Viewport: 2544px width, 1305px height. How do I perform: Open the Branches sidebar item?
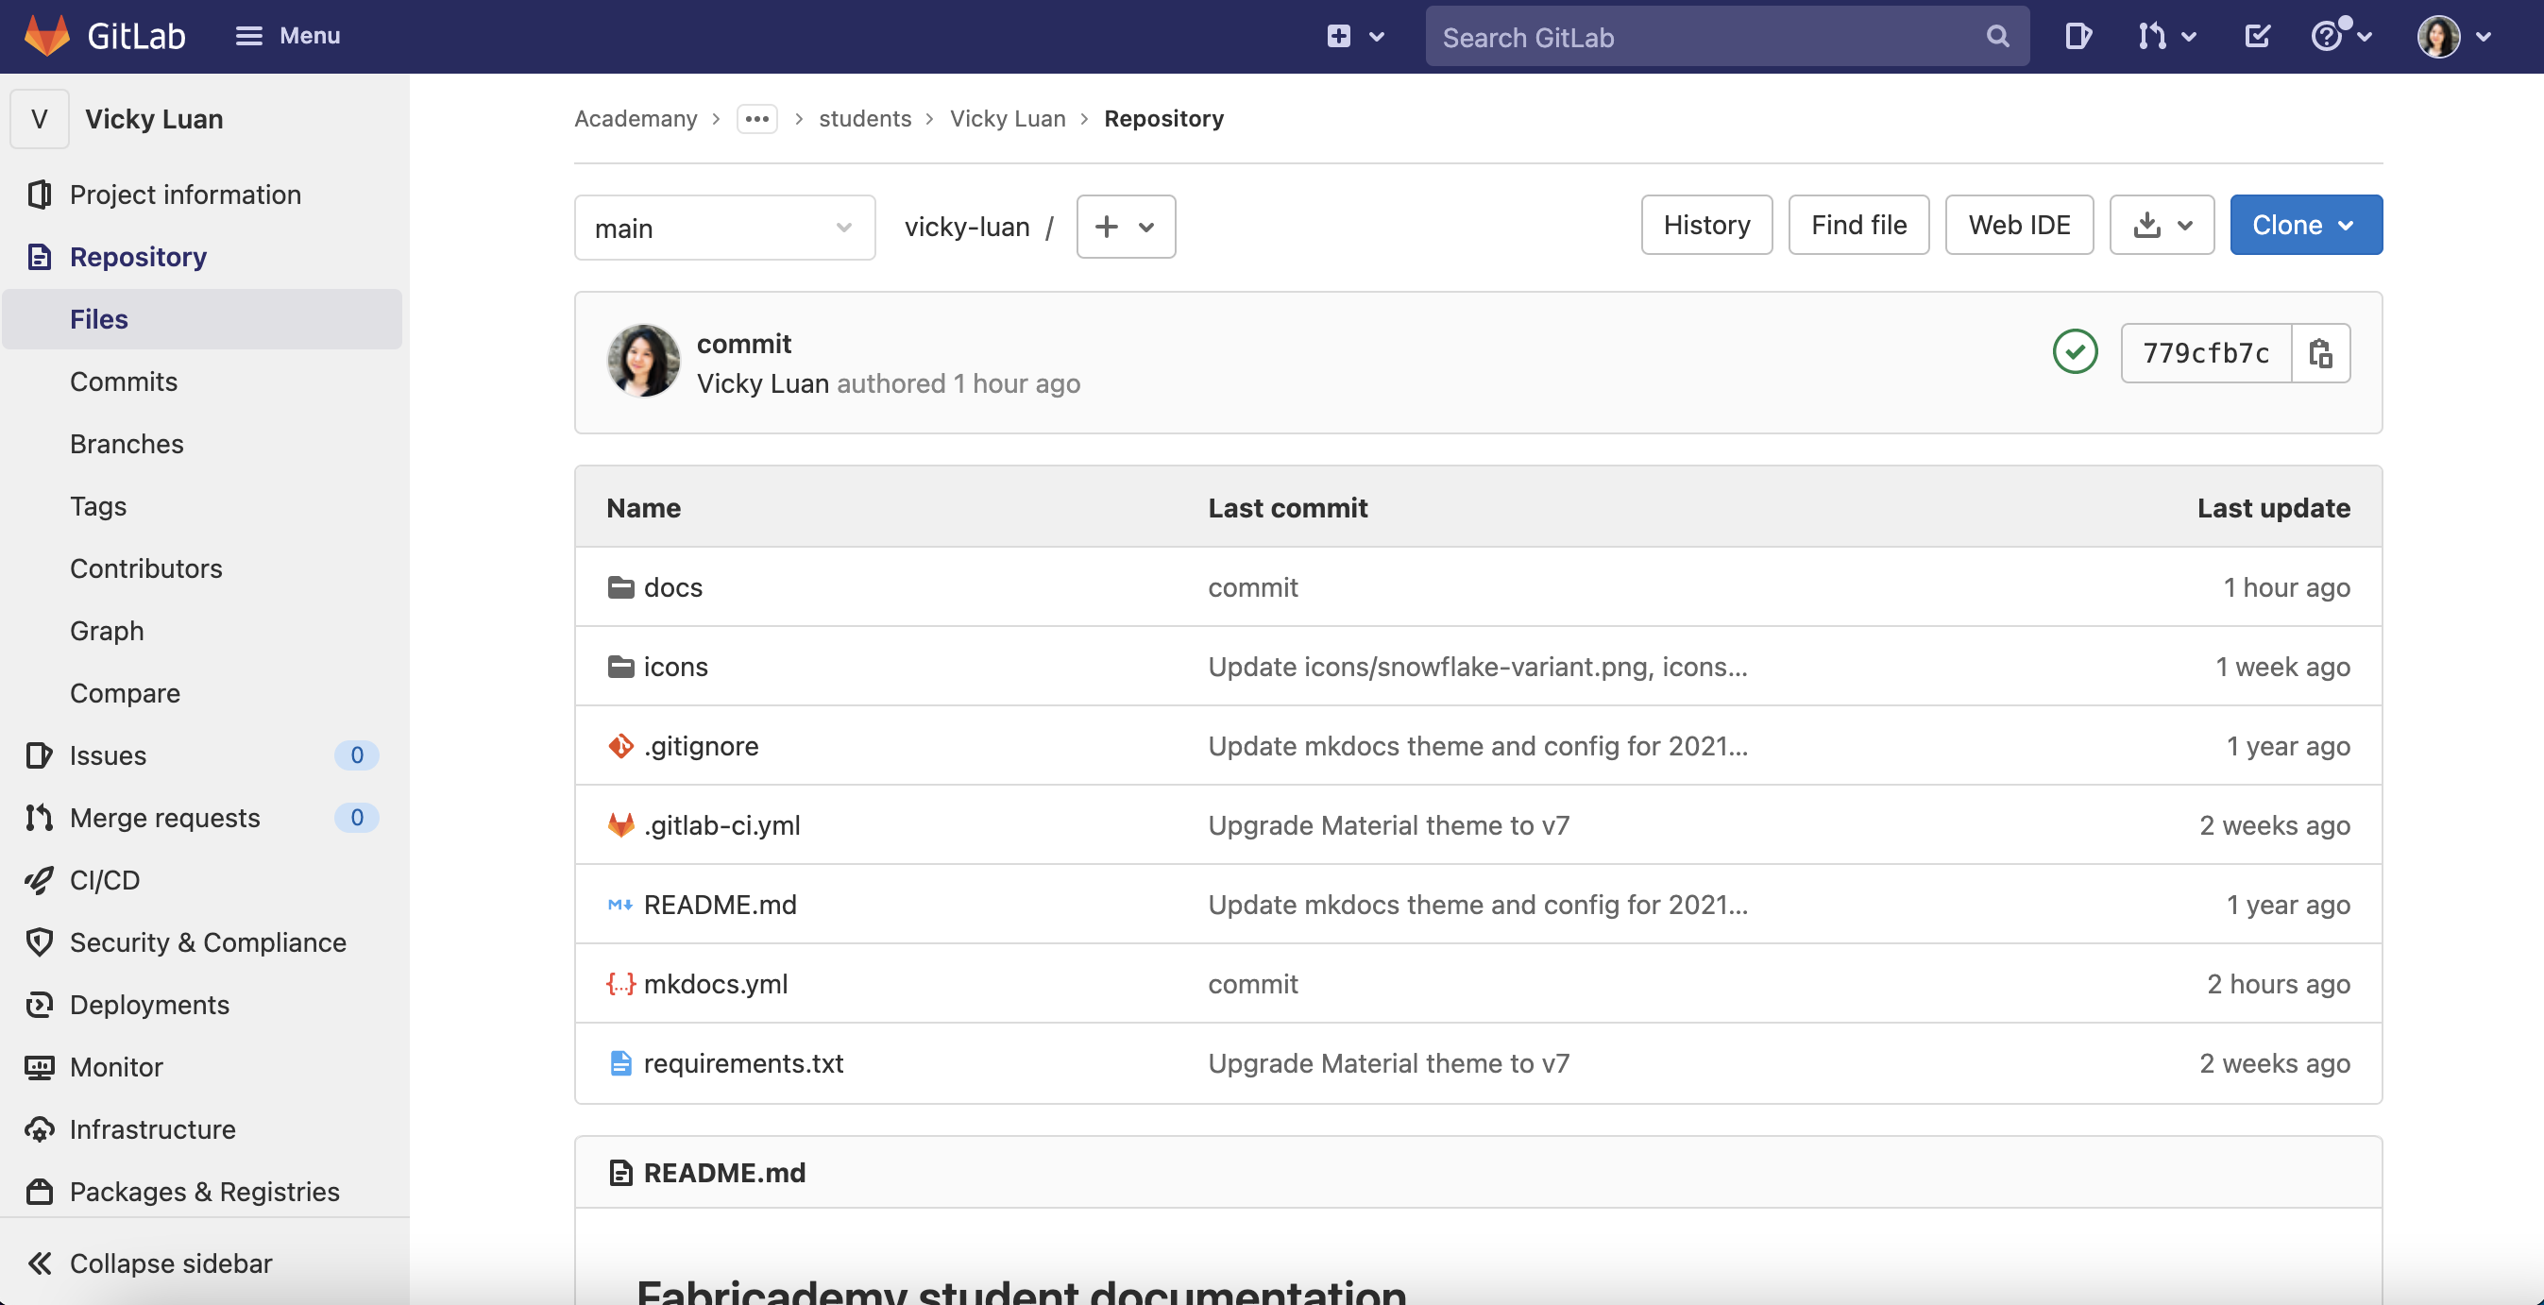click(x=127, y=444)
